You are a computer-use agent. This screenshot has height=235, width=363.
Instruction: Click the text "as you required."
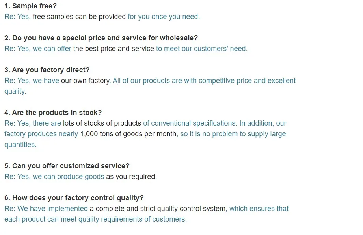[131, 177]
